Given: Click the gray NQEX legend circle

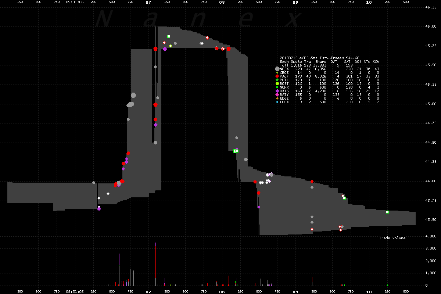Looking at the screenshot, I should pos(277,69).
